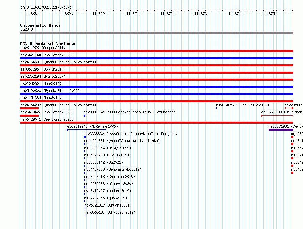
Task: Click the nsv6246542 (Prakrithi2022) label
Action: tap(242, 105)
